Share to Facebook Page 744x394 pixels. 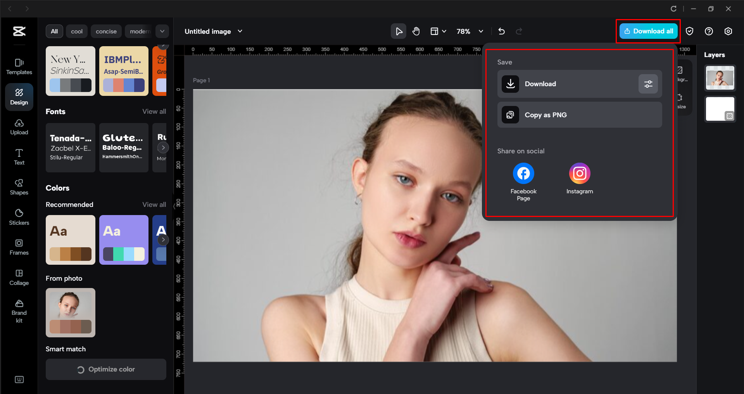click(x=523, y=173)
